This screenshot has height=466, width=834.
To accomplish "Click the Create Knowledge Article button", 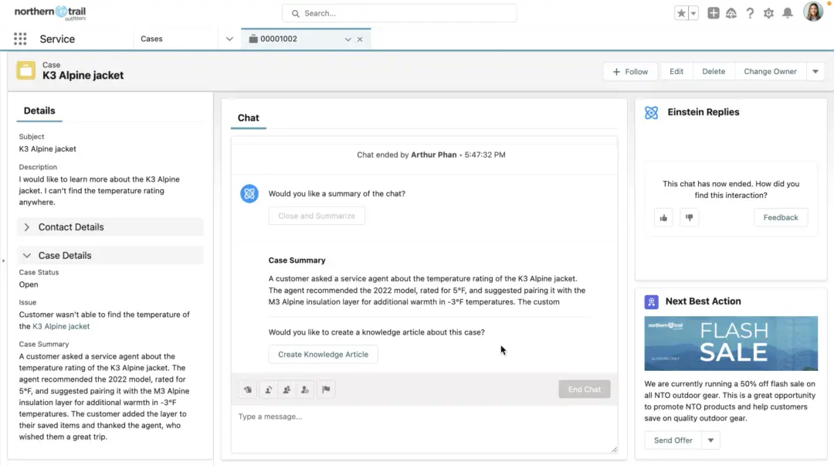I will 323,354.
